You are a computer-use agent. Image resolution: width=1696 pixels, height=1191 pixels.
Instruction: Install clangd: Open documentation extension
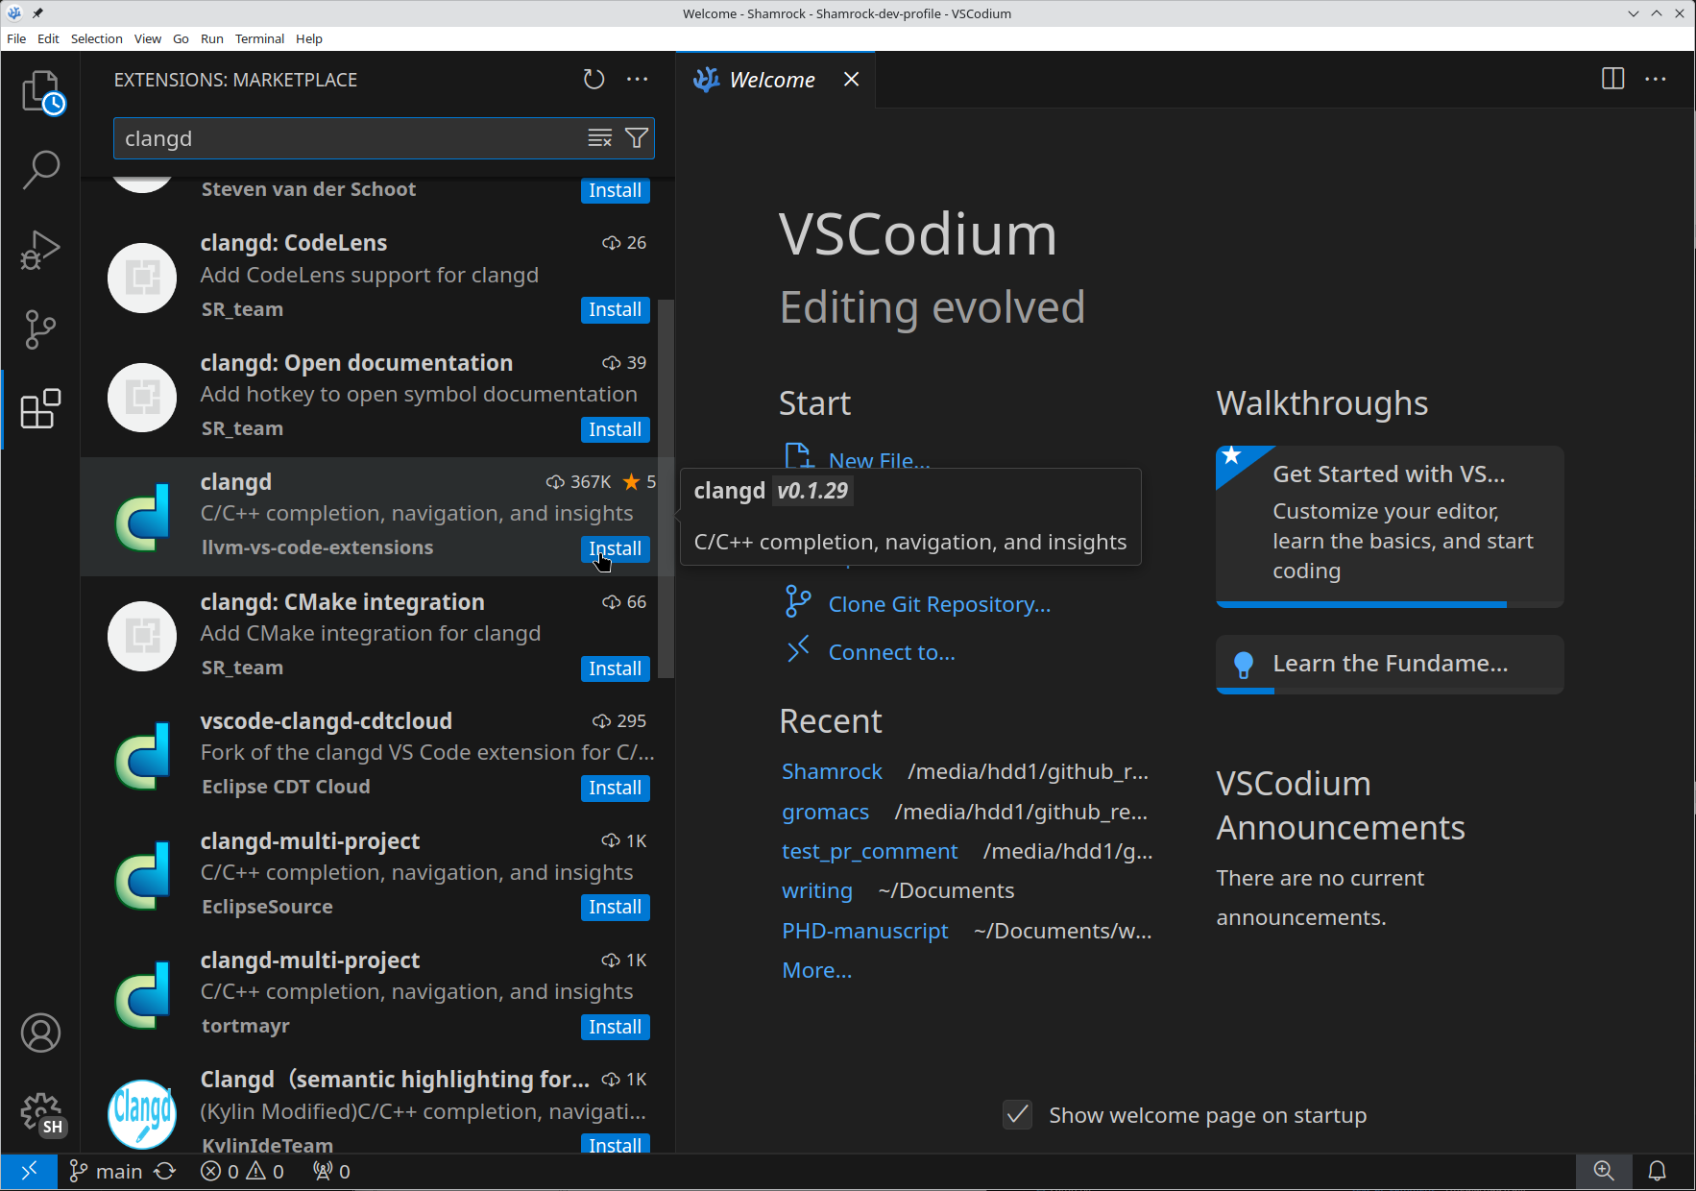[x=615, y=429]
